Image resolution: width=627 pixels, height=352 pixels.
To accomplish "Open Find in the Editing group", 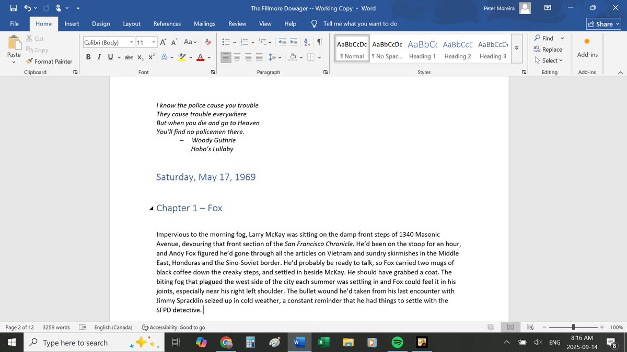I will coord(545,38).
